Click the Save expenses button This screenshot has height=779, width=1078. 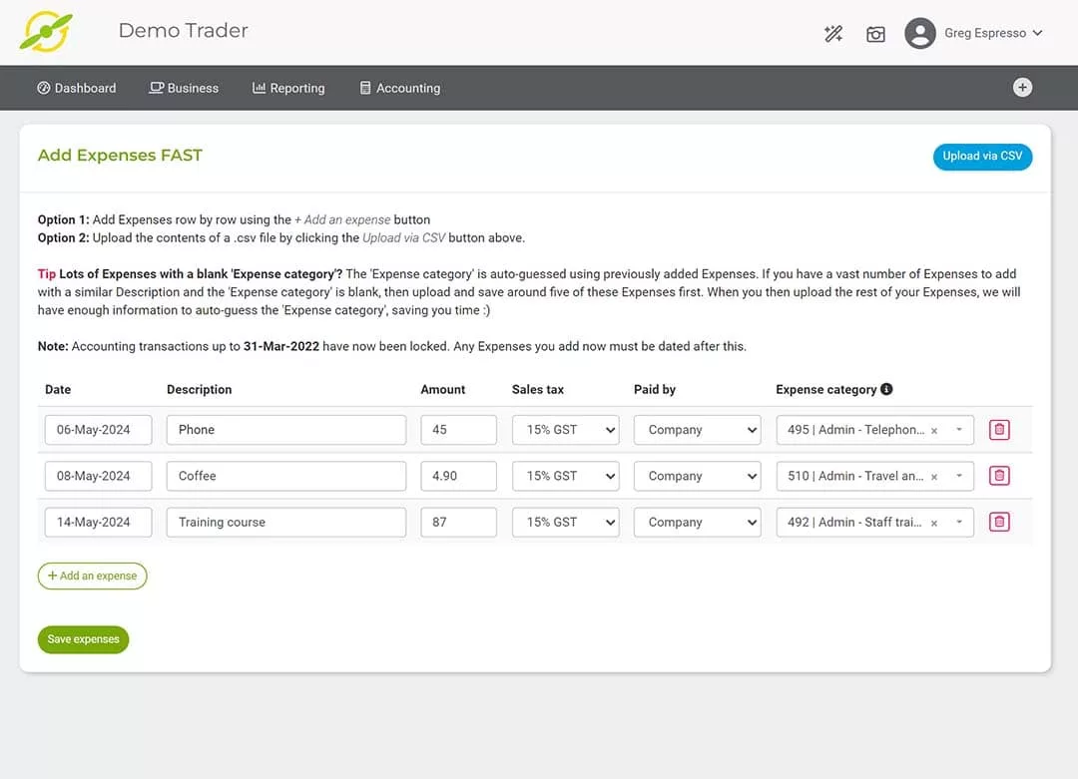[x=83, y=639]
